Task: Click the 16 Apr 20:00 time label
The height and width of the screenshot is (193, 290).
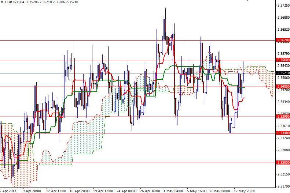Action: click(80, 191)
